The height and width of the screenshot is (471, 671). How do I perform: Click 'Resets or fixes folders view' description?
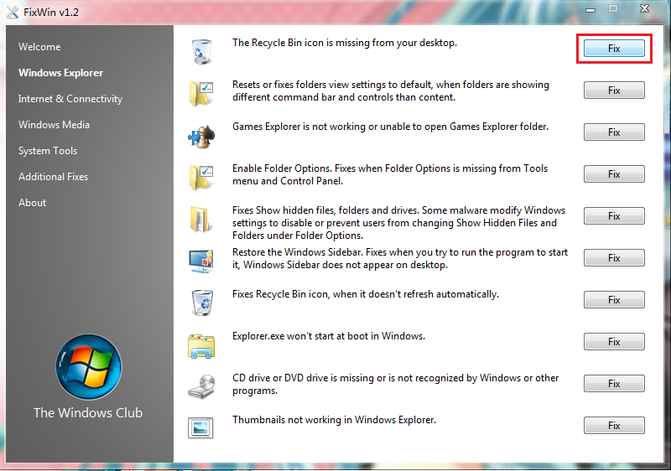391,91
